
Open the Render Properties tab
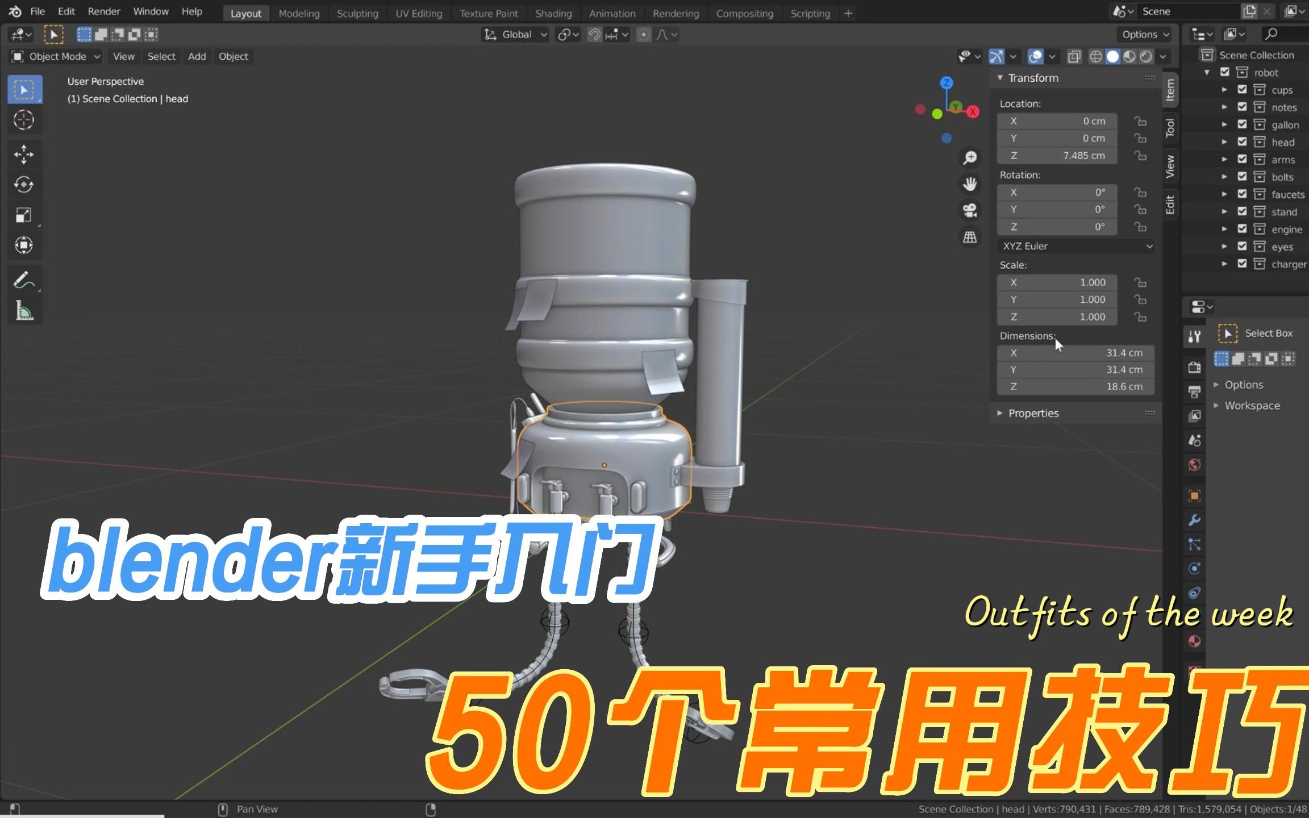point(1194,368)
